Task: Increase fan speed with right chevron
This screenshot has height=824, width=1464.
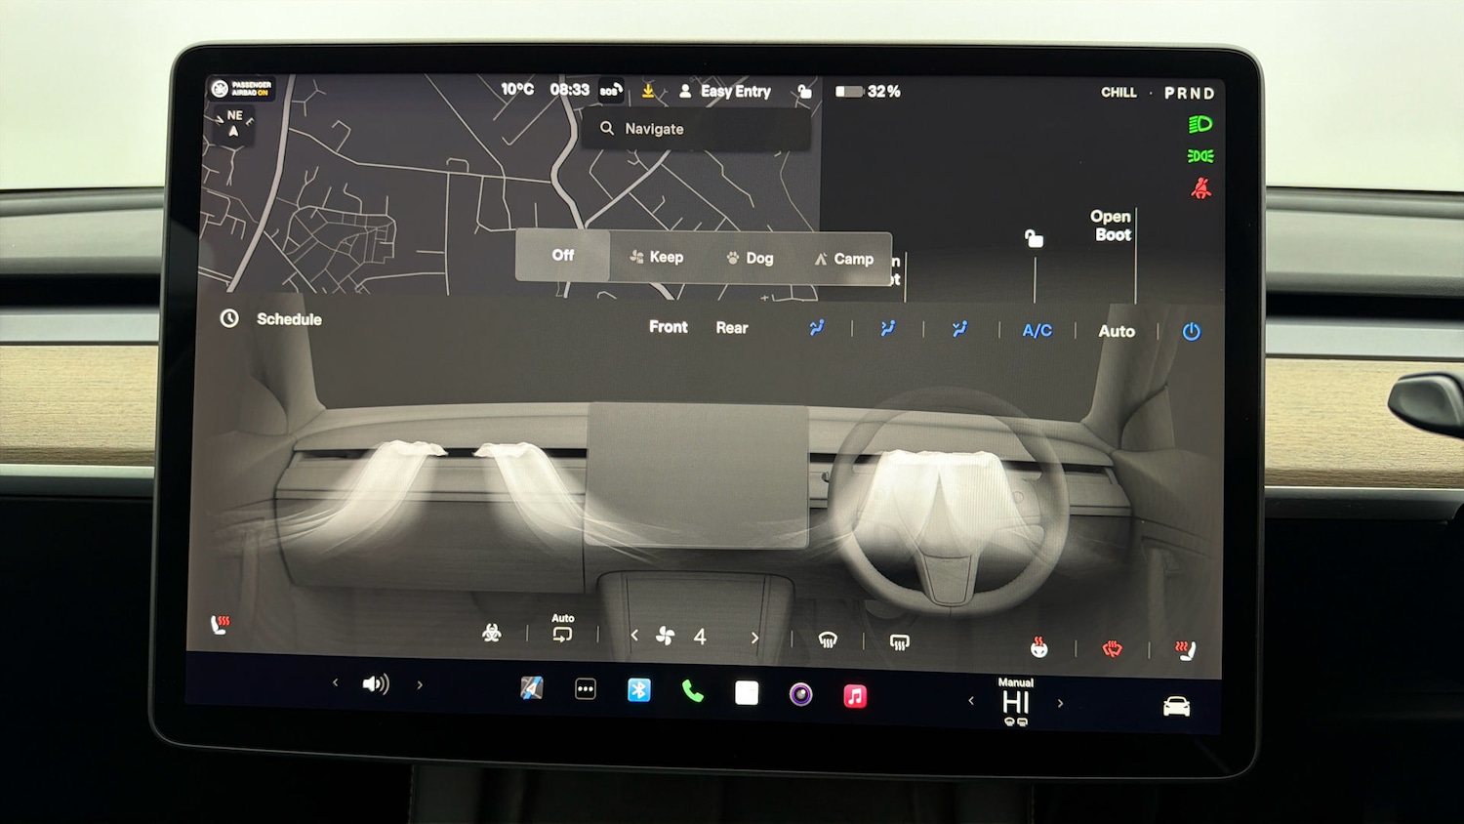Action: tap(754, 639)
